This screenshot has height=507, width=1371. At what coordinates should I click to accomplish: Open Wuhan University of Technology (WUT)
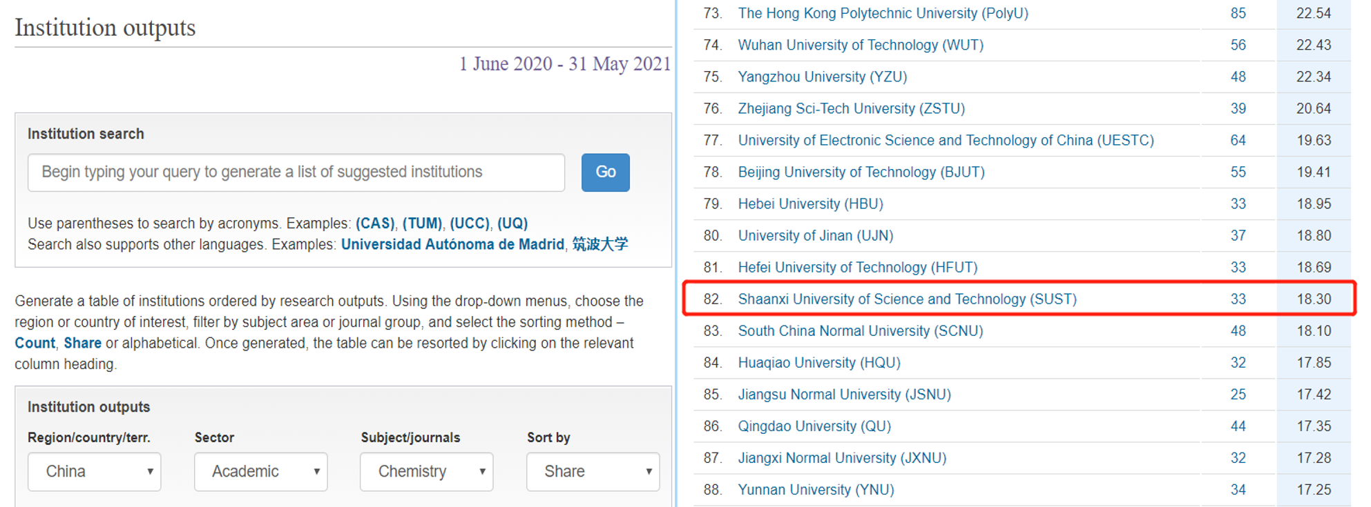coord(861,46)
